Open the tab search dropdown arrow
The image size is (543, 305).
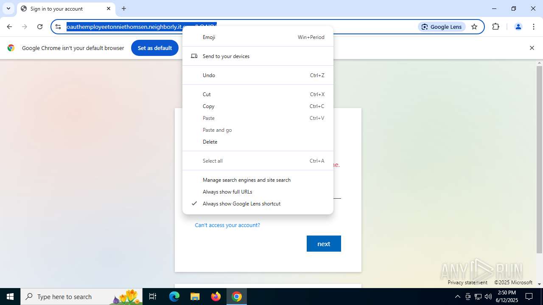click(x=8, y=8)
